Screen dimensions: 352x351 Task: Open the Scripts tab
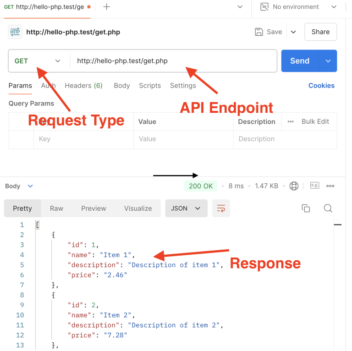tap(150, 86)
